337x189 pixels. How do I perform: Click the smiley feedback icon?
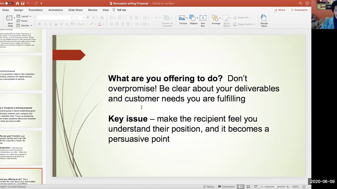tap(307, 3)
